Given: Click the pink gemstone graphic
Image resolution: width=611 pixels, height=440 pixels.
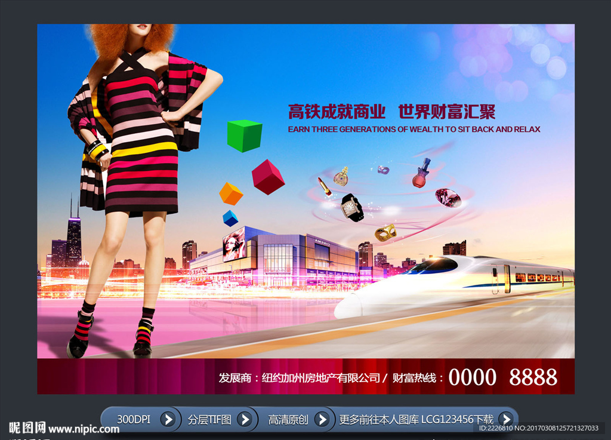Looking at the screenshot, I should pyautogui.click(x=448, y=198).
